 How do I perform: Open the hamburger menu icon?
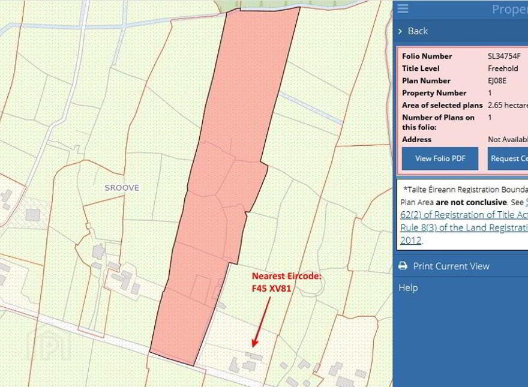coord(403,9)
